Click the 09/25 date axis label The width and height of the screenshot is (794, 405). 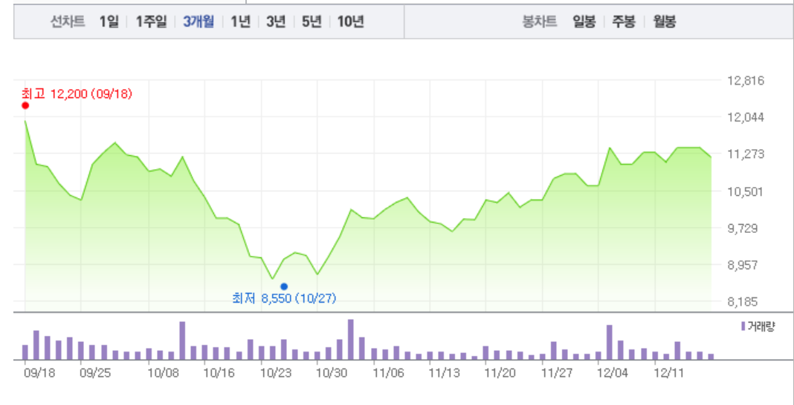tap(94, 373)
